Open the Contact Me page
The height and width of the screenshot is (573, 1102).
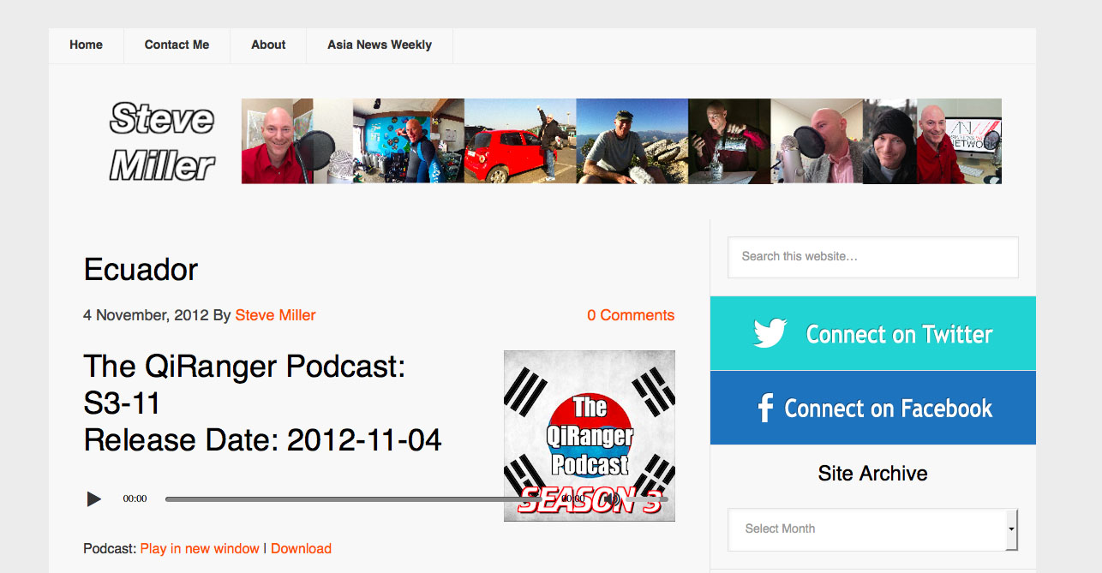177,45
